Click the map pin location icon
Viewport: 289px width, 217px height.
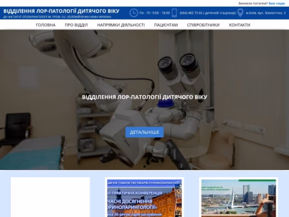coord(240,13)
